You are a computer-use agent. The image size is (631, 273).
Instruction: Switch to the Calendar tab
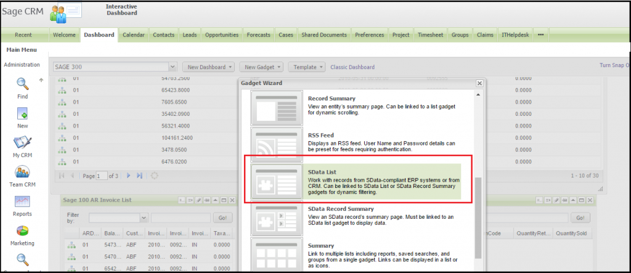click(x=134, y=35)
